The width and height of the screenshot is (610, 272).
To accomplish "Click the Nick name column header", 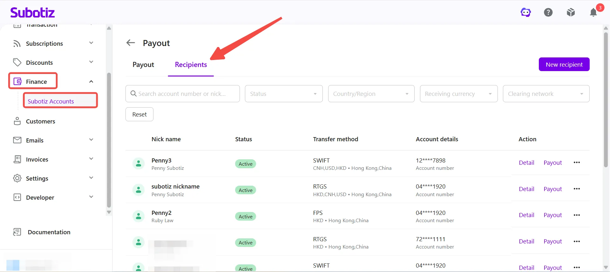I will tap(166, 139).
